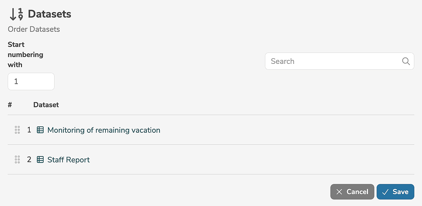
Task: Click the search magnifier icon
Action: click(406, 61)
